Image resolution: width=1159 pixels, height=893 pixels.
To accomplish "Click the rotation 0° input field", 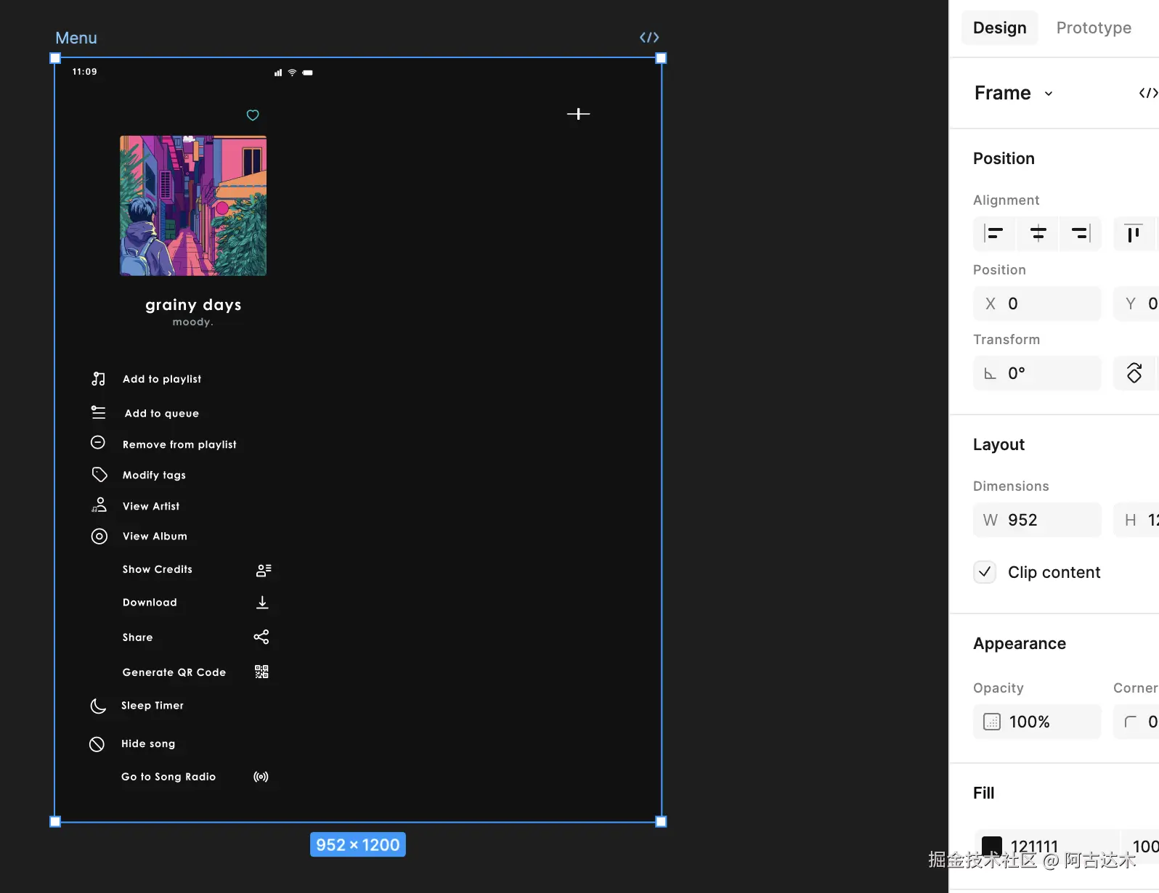I will click(x=1037, y=373).
